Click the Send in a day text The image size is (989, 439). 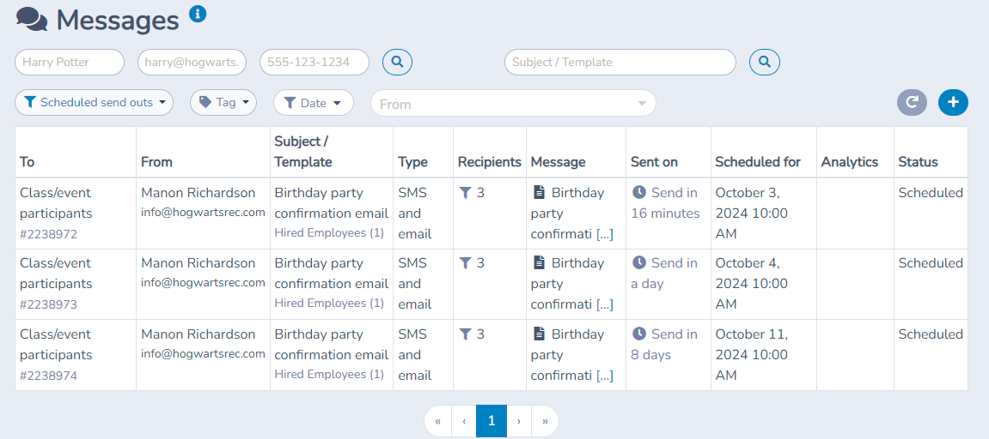[664, 274]
